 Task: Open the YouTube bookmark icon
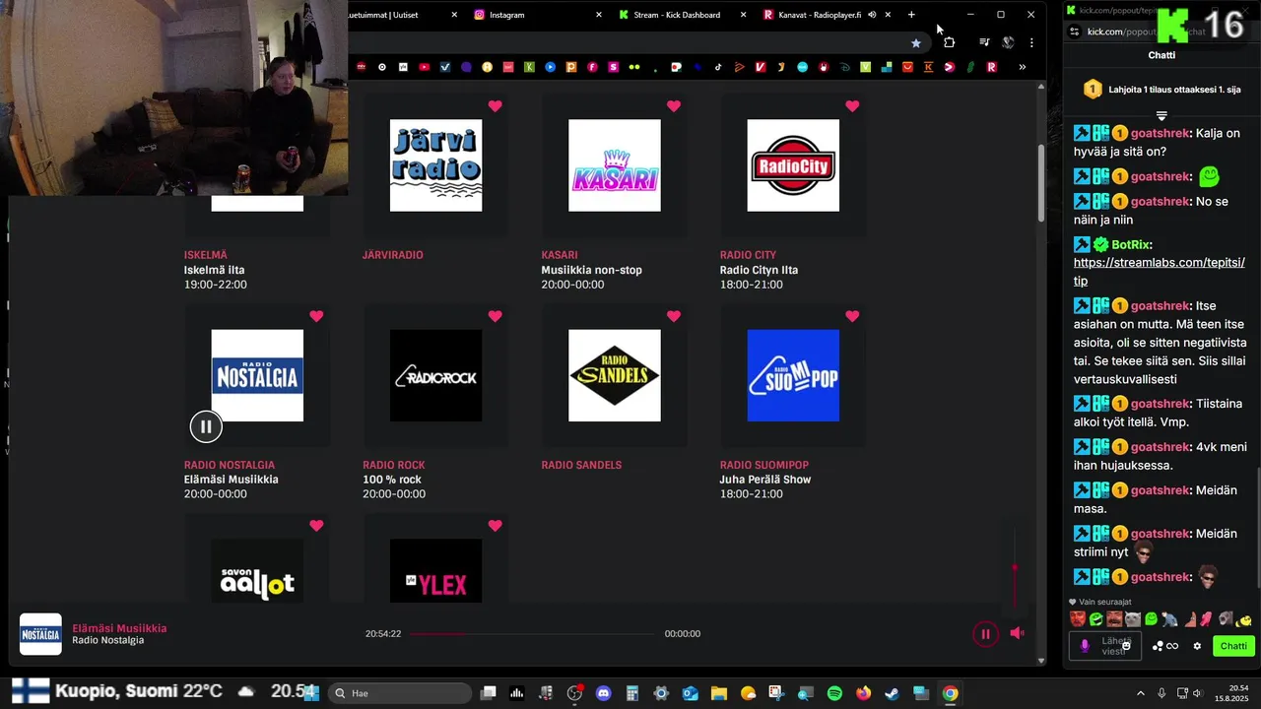(x=425, y=67)
